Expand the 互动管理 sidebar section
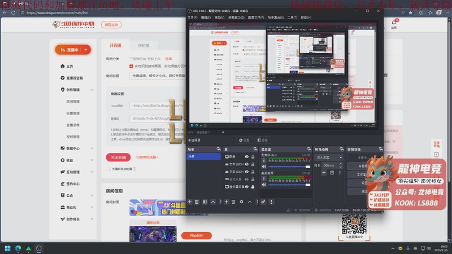This screenshot has width=452, height=254. coord(92,172)
